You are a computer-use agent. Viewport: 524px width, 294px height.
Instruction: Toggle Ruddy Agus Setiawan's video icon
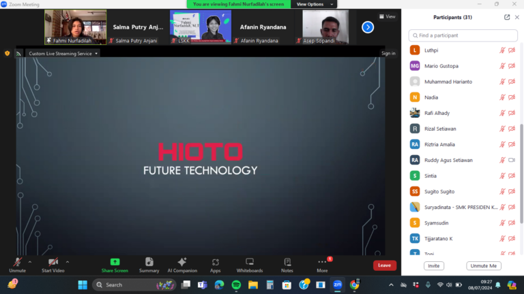[512, 160]
